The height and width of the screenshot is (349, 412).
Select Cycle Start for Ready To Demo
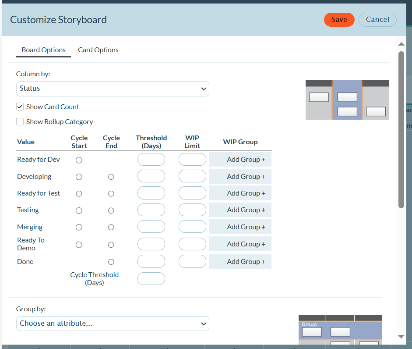(x=79, y=245)
